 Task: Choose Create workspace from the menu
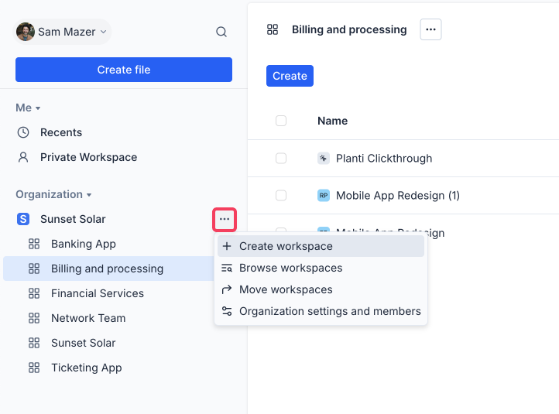click(x=286, y=246)
